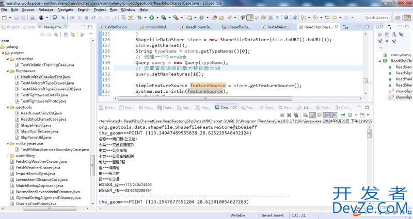Open the Open Console dropdown arrow
Viewport: 413px width, 219px height.
(x=368, y=115)
